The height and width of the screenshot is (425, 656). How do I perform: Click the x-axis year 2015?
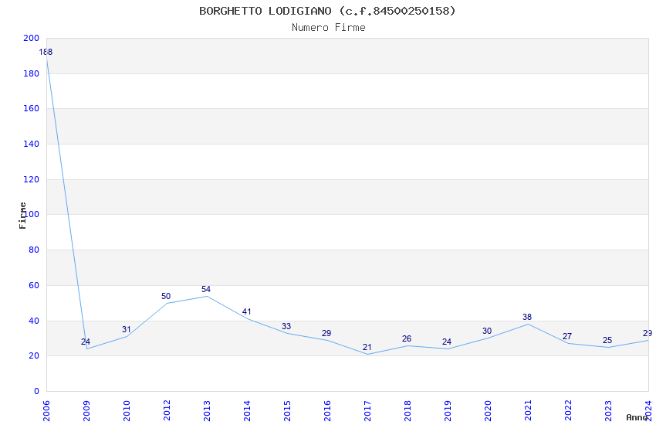[287, 411]
